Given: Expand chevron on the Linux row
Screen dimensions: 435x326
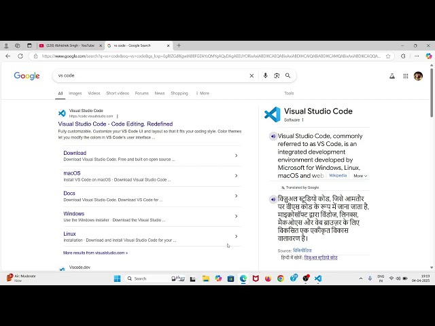Looking at the screenshot, I should (x=236, y=236).
